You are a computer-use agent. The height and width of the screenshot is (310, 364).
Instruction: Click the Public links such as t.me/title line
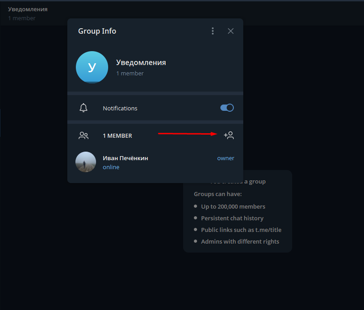pyautogui.click(x=241, y=230)
